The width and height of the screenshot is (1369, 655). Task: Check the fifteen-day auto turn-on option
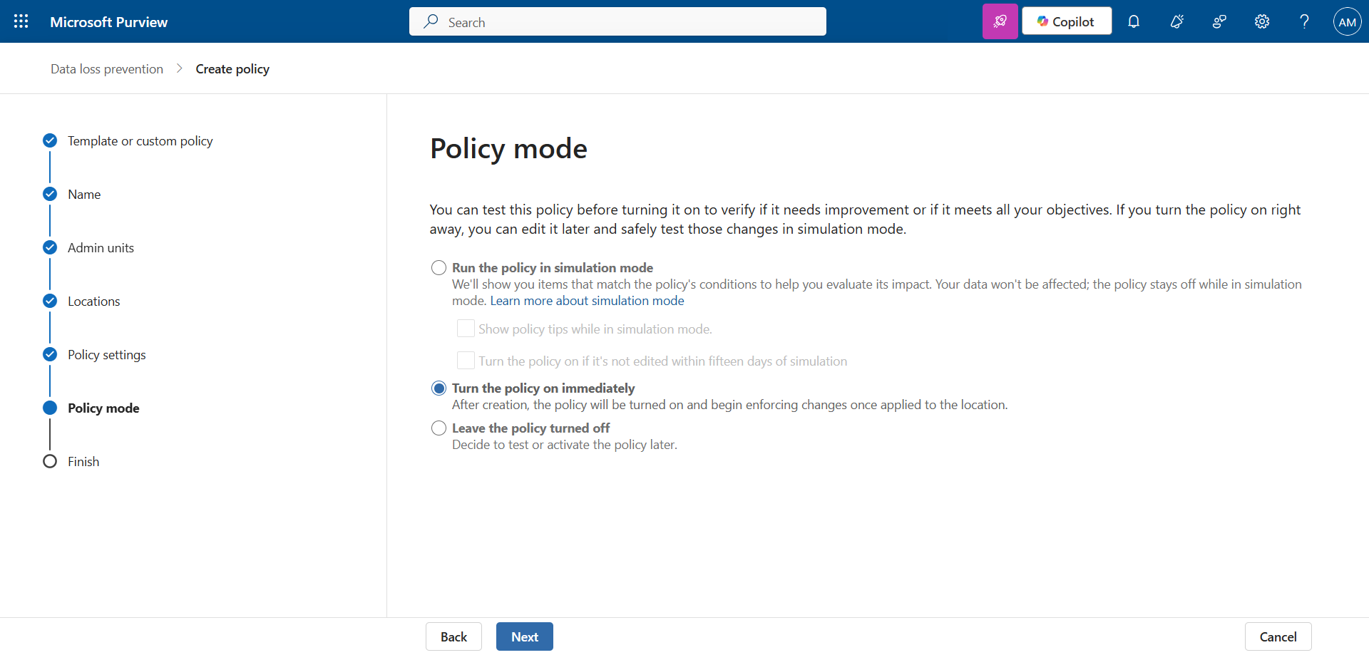pos(466,361)
